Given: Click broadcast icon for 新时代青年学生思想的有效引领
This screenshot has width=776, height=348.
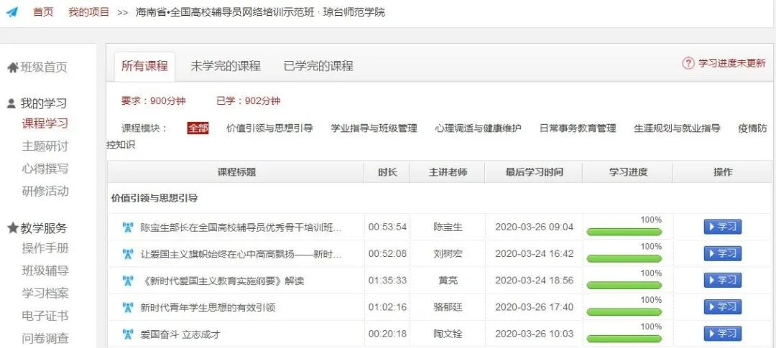Looking at the screenshot, I should tap(128, 307).
